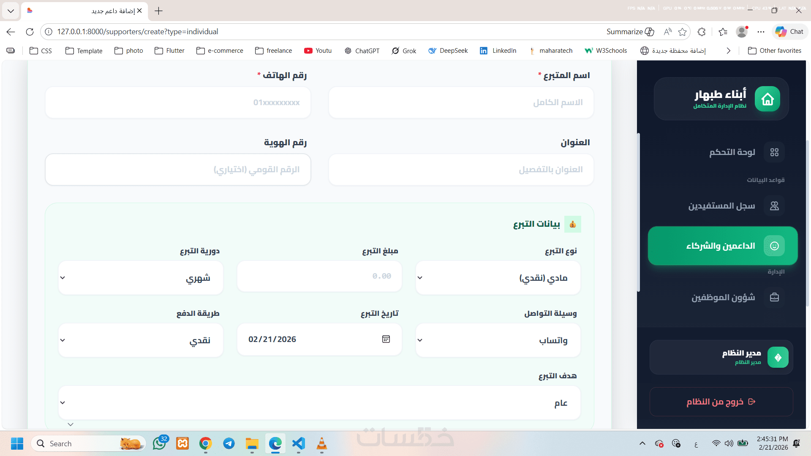Expand the نوع التبرع dropdown

(498, 278)
